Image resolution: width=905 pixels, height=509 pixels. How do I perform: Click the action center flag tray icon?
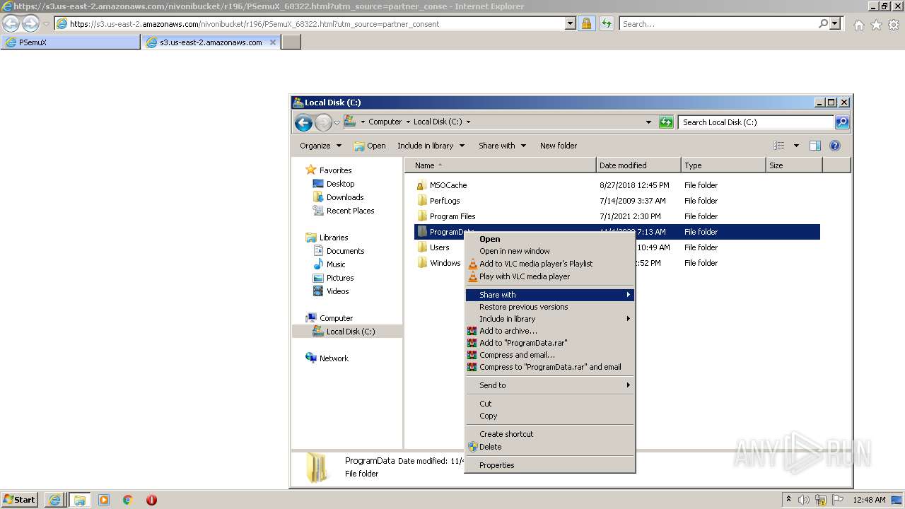tap(837, 500)
